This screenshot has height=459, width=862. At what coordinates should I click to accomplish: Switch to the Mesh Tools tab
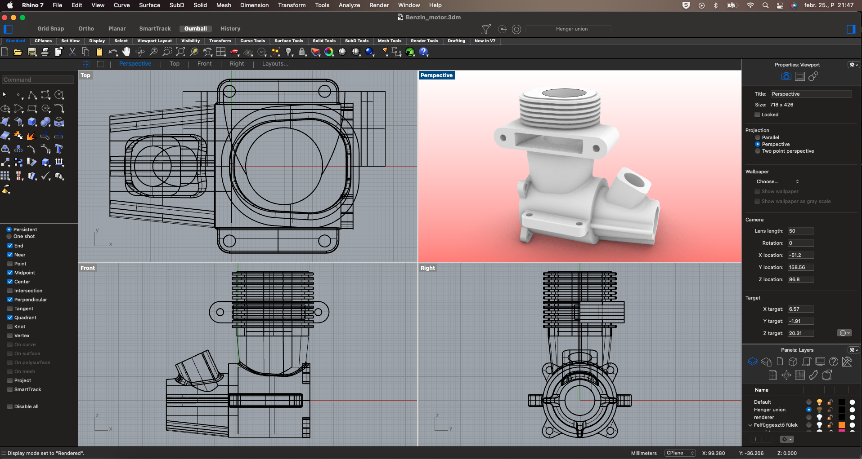(x=389, y=41)
